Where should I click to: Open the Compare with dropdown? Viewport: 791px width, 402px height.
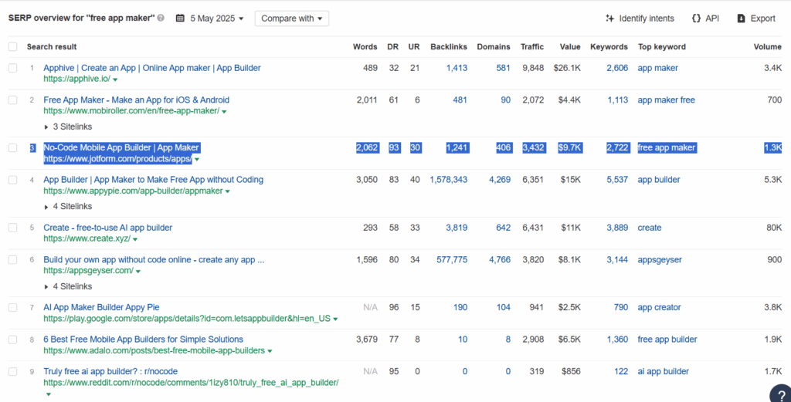point(291,19)
